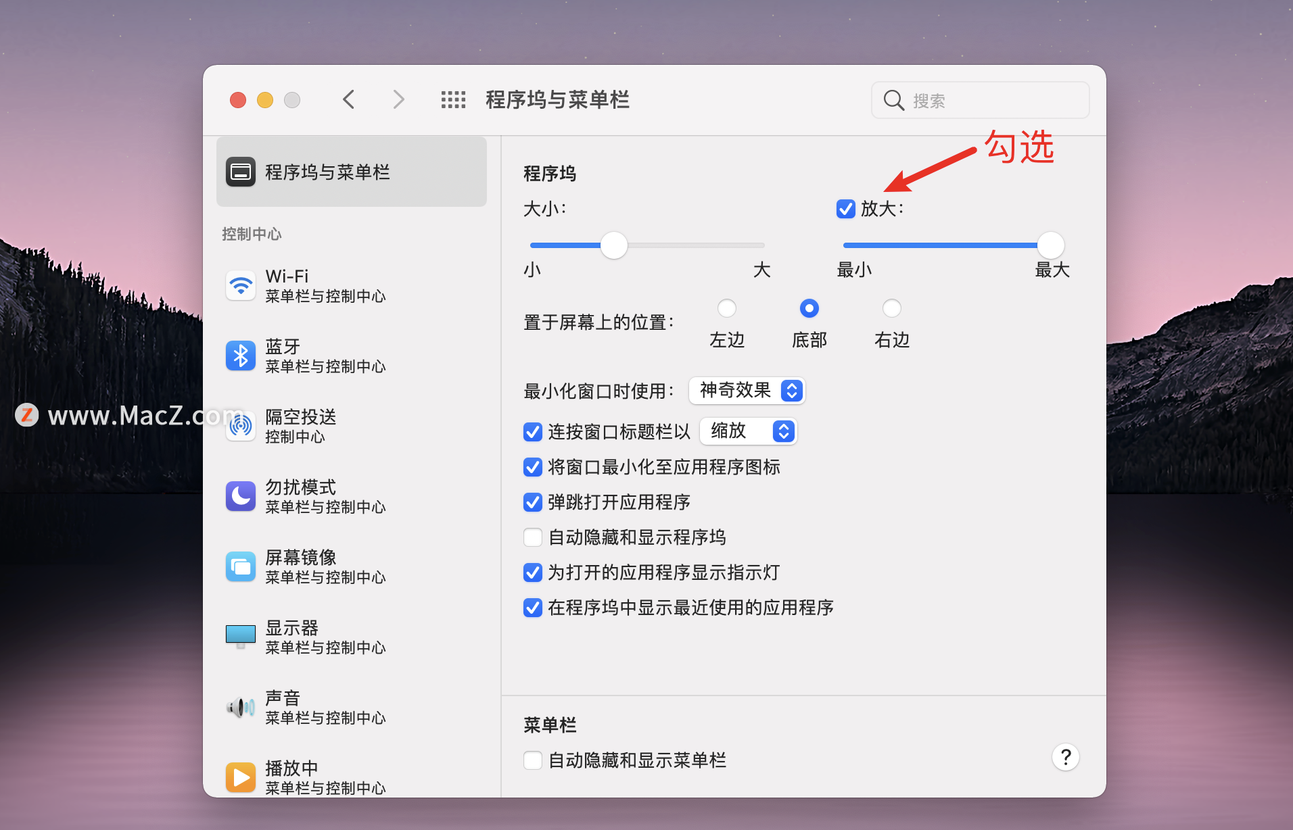
Task: Open the Bluetooth 蓝牙 sidebar icon
Action: (241, 356)
